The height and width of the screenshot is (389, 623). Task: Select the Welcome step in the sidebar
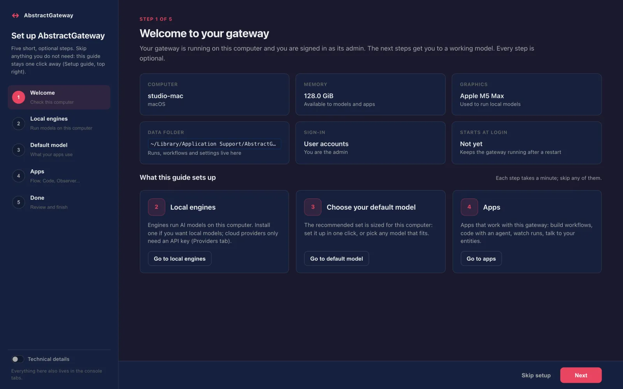pyautogui.click(x=59, y=97)
